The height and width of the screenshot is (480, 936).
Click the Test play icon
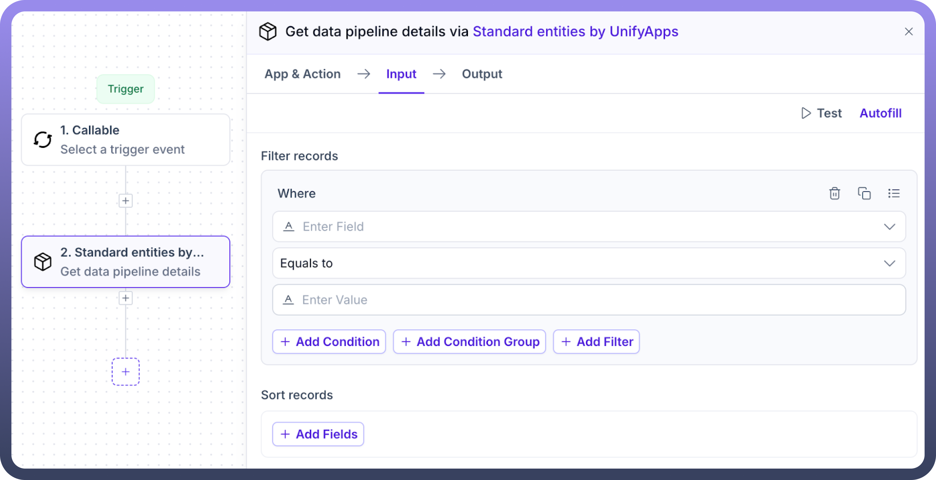[806, 113]
